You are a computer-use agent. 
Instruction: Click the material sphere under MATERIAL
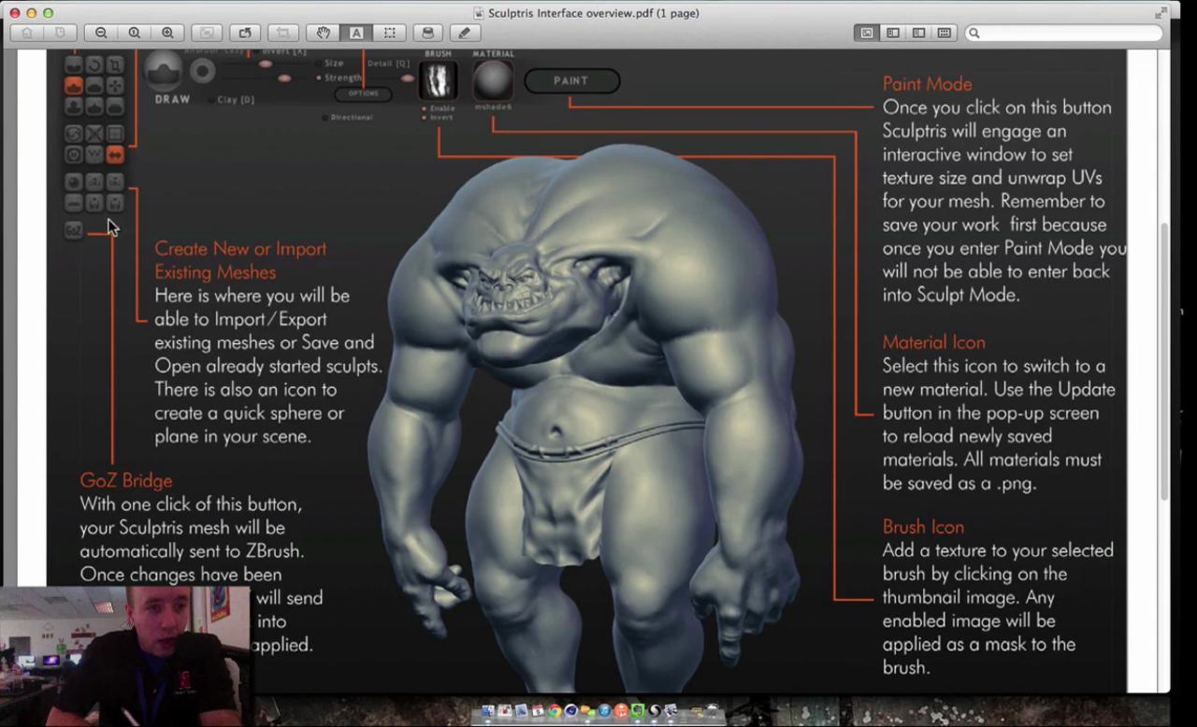tap(492, 80)
